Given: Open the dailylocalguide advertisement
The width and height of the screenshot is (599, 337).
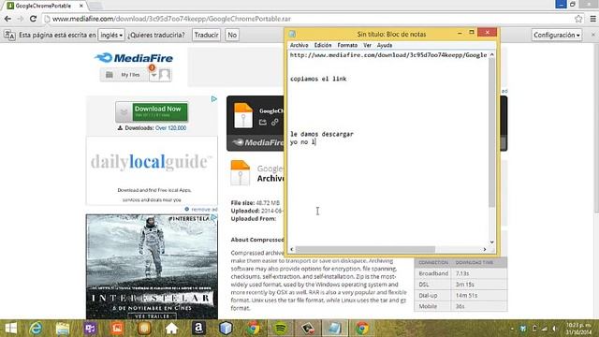Looking at the screenshot, I should click(x=152, y=170).
